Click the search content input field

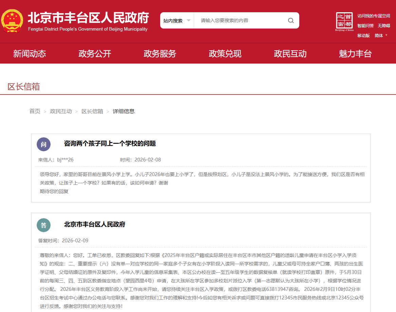coord(241,20)
